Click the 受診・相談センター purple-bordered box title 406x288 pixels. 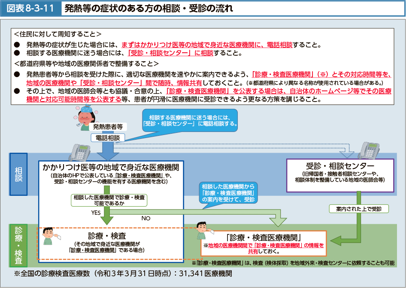coord(340,166)
